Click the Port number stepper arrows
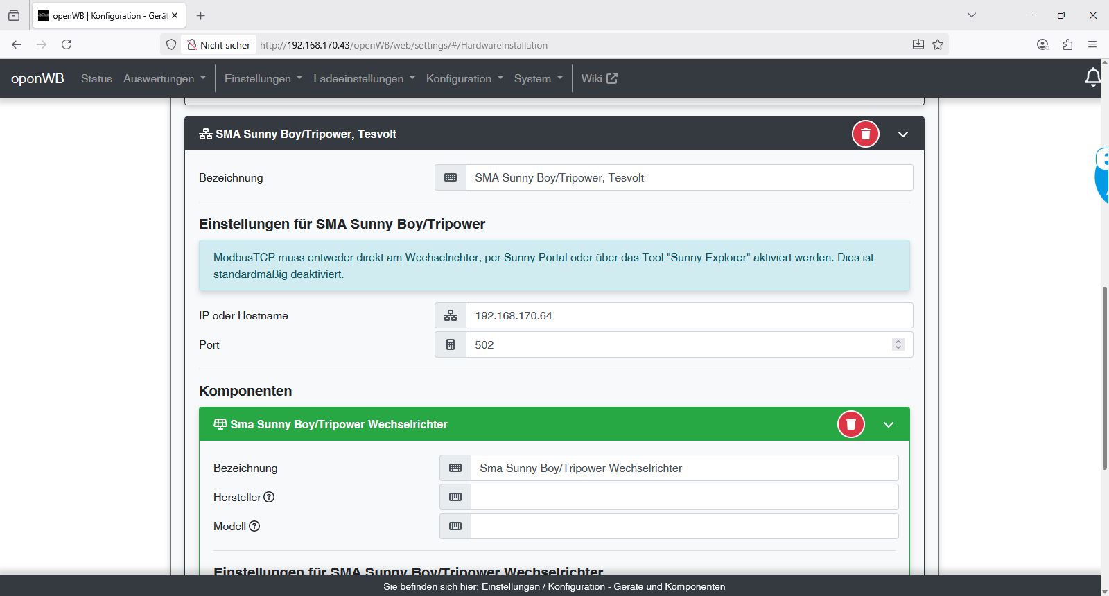This screenshot has width=1109, height=596. pos(898,344)
